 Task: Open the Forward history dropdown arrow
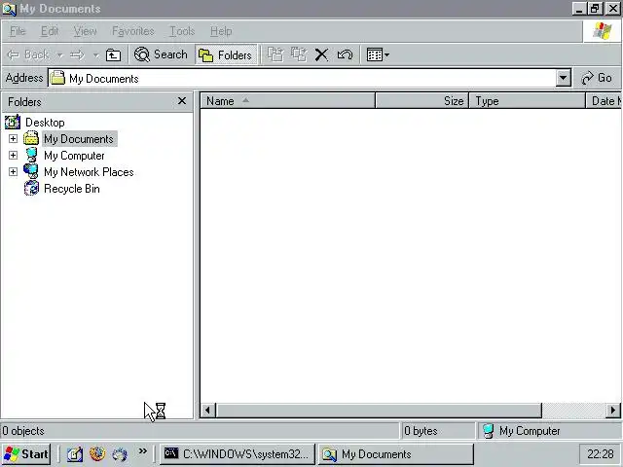click(95, 55)
